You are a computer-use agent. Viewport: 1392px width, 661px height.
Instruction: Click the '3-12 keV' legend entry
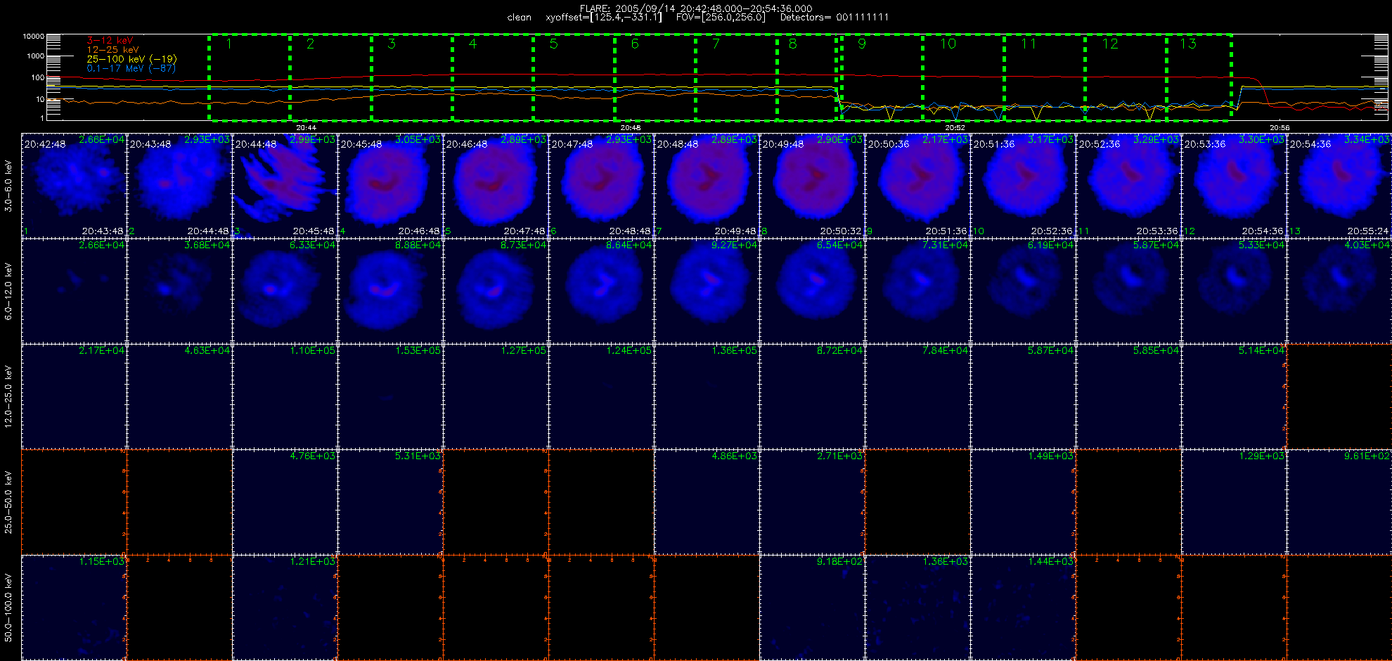point(109,41)
